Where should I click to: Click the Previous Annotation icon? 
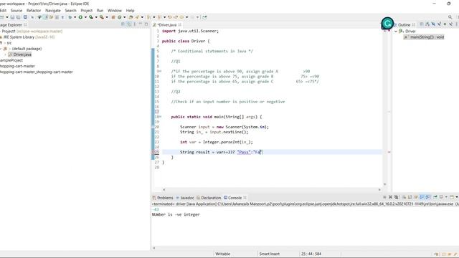pyautogui.click(x=159, y=17)
